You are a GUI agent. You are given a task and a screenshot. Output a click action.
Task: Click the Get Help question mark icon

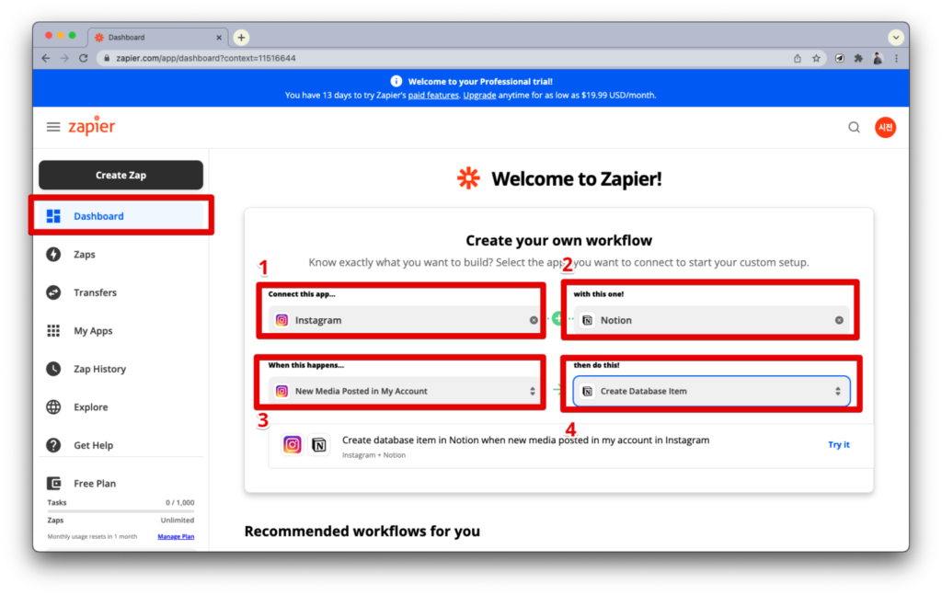tap(53, 445)
